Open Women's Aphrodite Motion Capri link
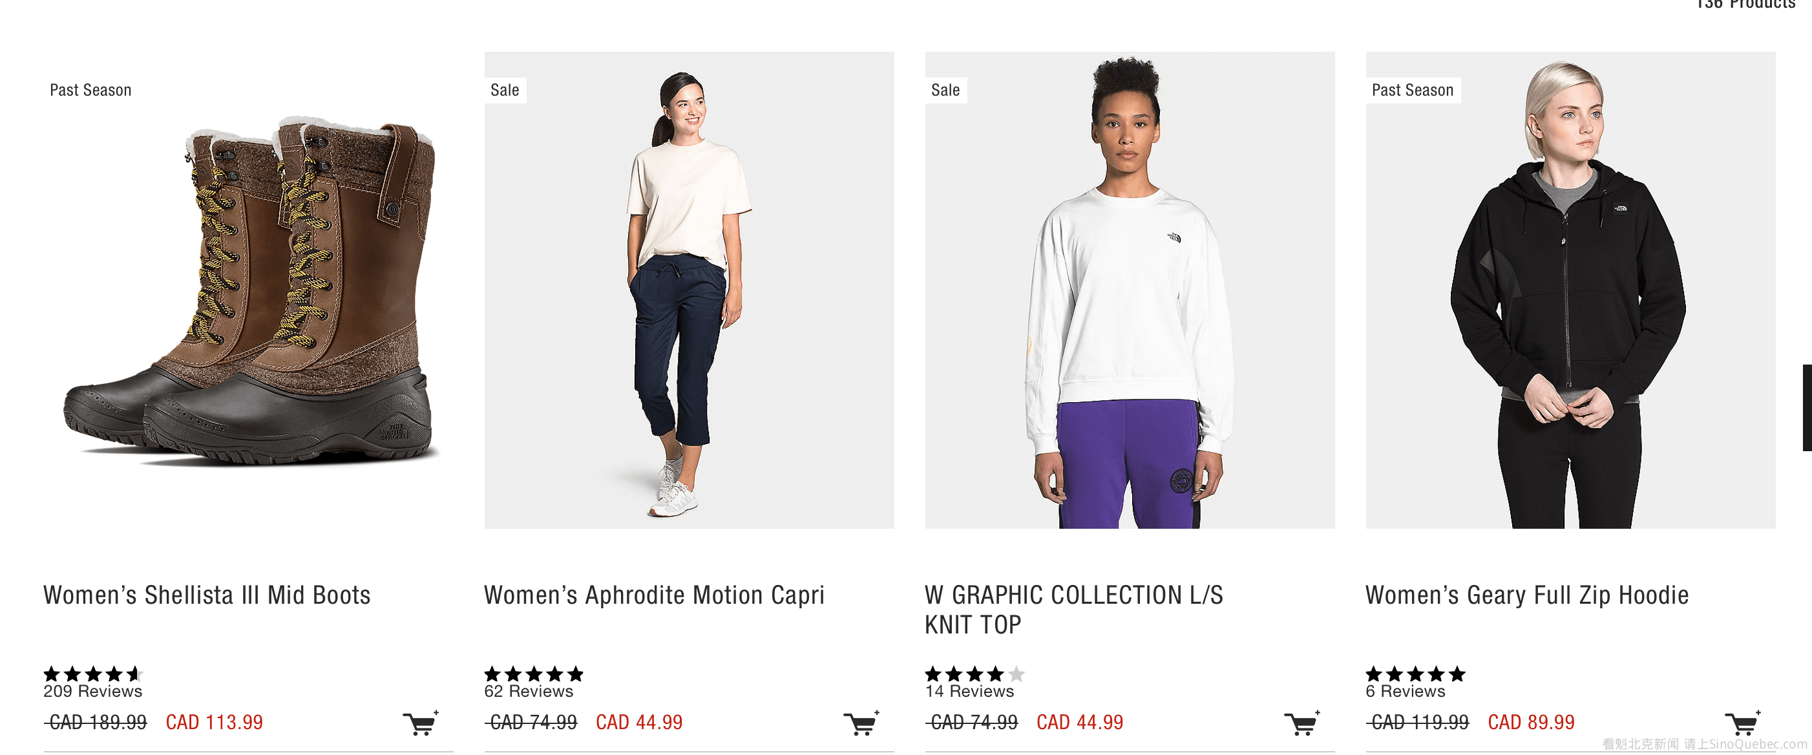Image resolution: width=1812 pixels, height=755 pixels. (x=653, y=595)
